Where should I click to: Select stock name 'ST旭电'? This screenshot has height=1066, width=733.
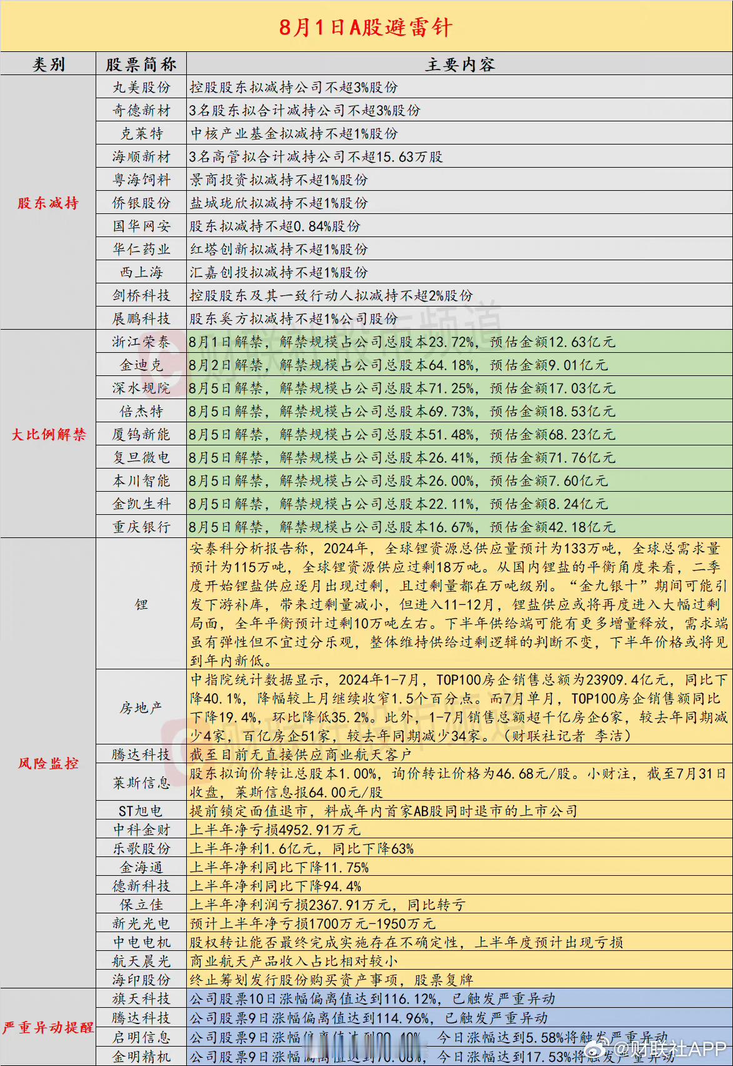tap(141, 811)
